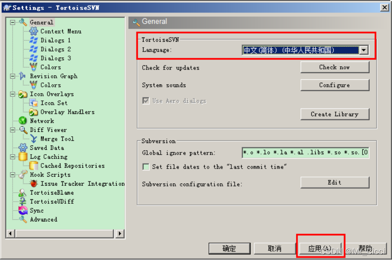Collapse the Revision Graph tree node
This screenshot has height=260, width=392.
click(x=13, y=76)
